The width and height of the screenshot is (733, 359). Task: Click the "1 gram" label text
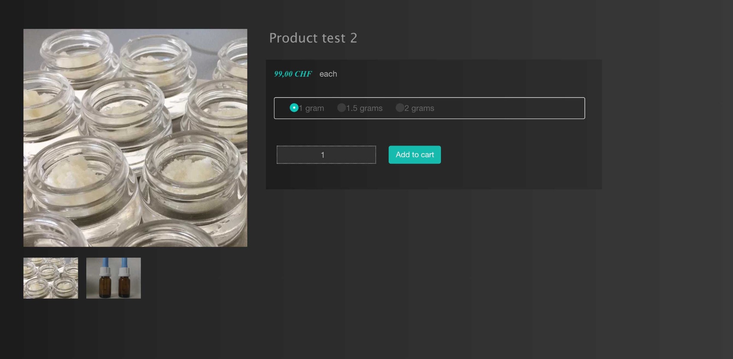(x=312, y=108)
